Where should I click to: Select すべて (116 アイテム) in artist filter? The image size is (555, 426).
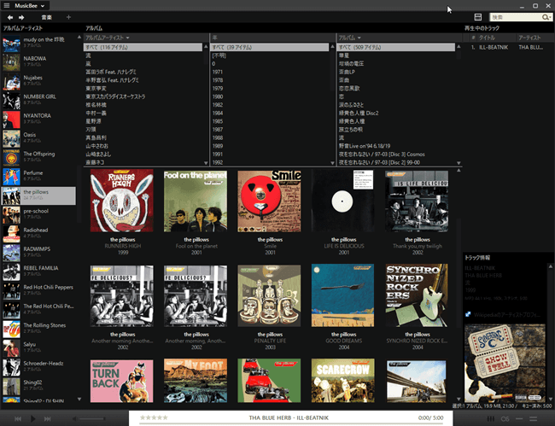(x=143, y=47)
